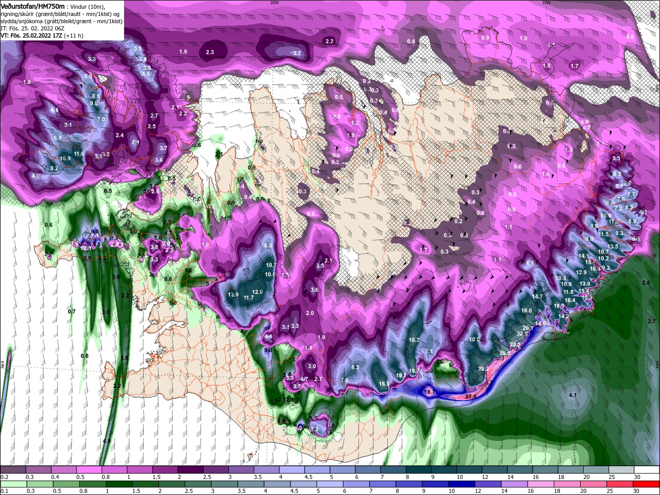Click the 8.9 value in the east
The height and width of the screenshot is (495, 660).
633,221
